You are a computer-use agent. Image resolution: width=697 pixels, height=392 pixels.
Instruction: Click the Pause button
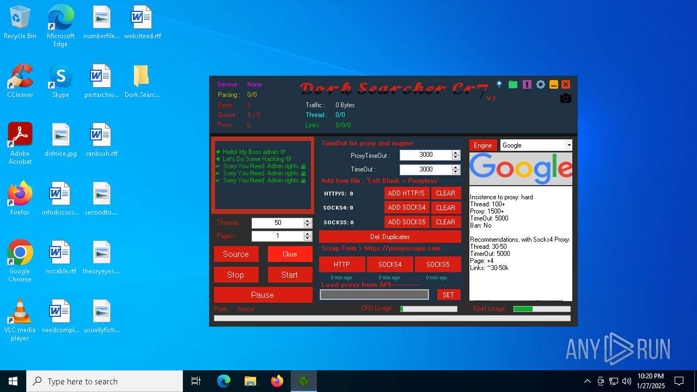(263, 295)
